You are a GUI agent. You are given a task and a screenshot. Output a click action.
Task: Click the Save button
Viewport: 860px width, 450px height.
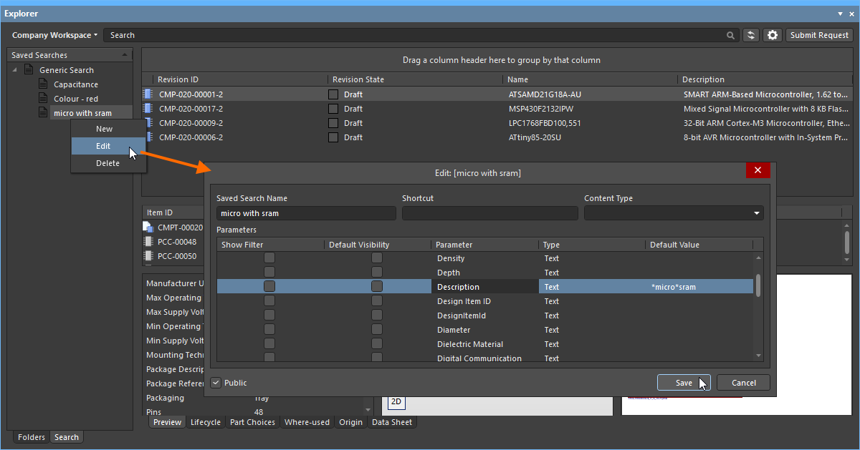(684, 383)
